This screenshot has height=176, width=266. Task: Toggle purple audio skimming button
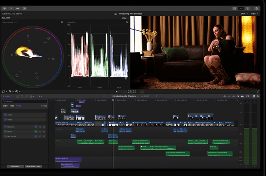click(x=229, y=96)
